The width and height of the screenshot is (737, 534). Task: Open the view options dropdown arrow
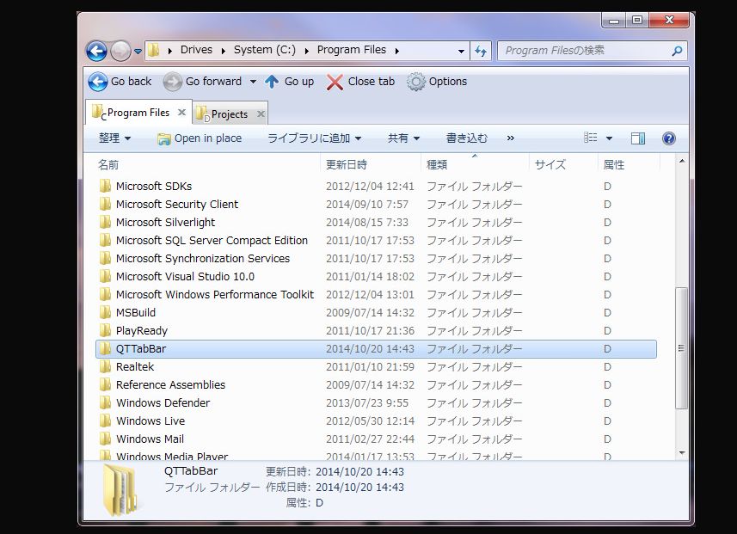point(609,138)
